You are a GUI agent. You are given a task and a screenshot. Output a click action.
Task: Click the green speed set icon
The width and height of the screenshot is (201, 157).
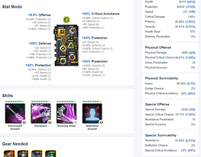[x=66, y=20]
